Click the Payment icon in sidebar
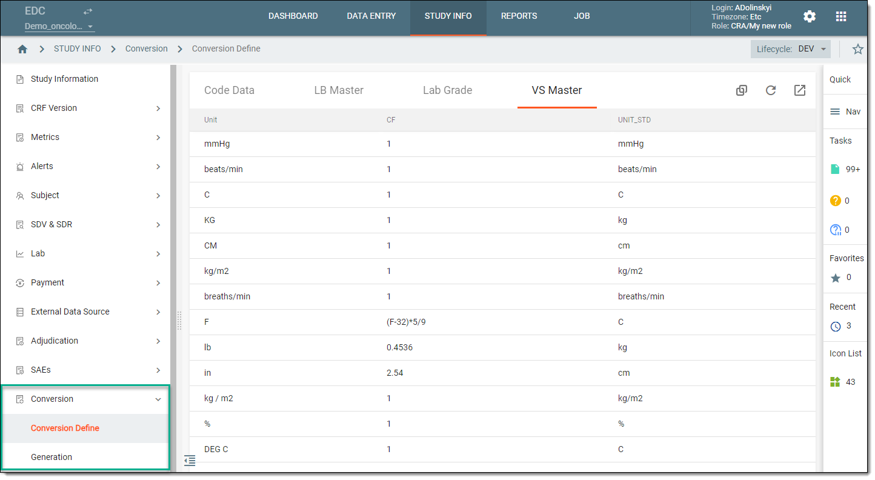Image resolution: width=875 pixels, height=480 pixels. (x=20, y=283)
